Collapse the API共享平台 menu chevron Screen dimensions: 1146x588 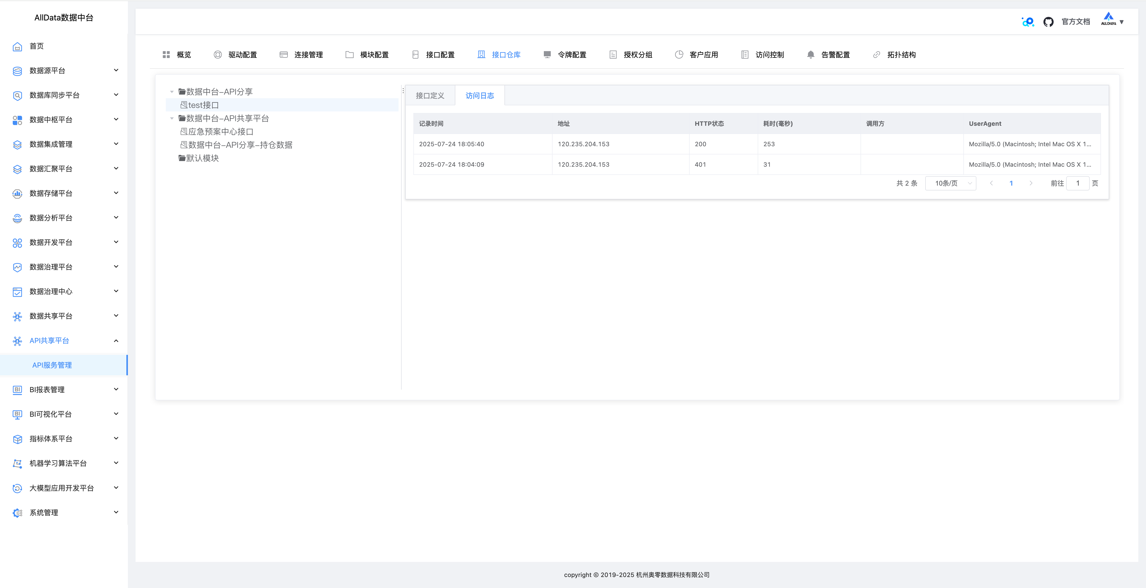click(x=116, y=341)
